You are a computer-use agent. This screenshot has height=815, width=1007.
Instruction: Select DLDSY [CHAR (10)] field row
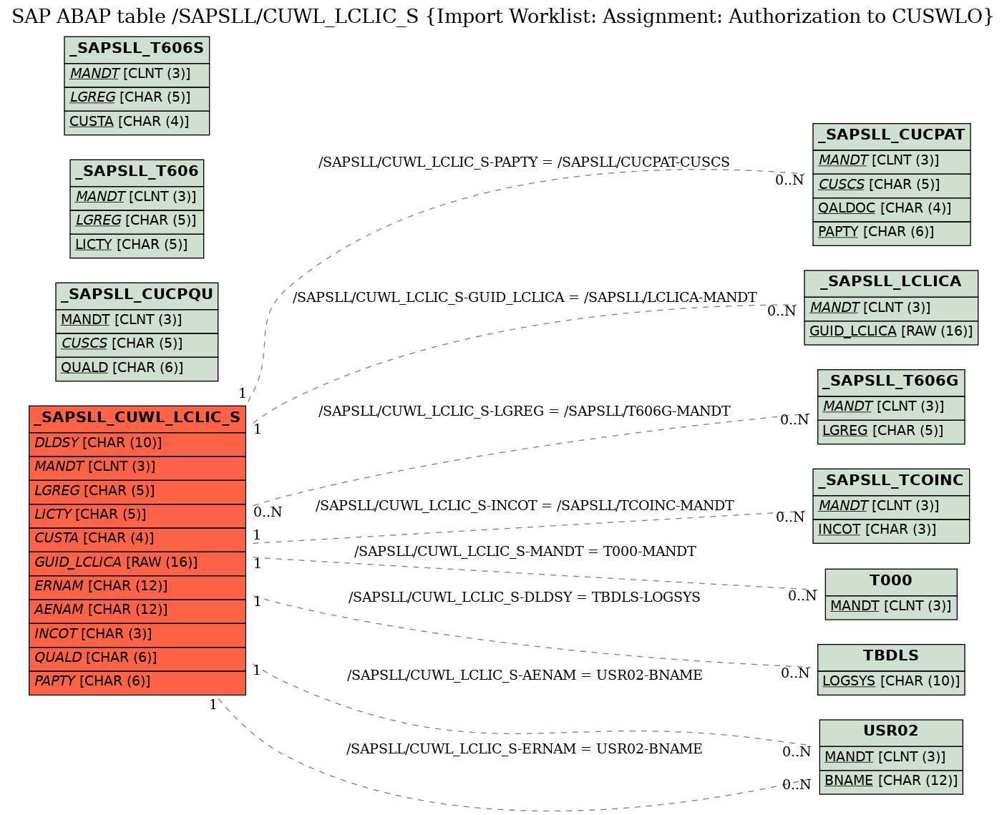click(x=137, y=444)
